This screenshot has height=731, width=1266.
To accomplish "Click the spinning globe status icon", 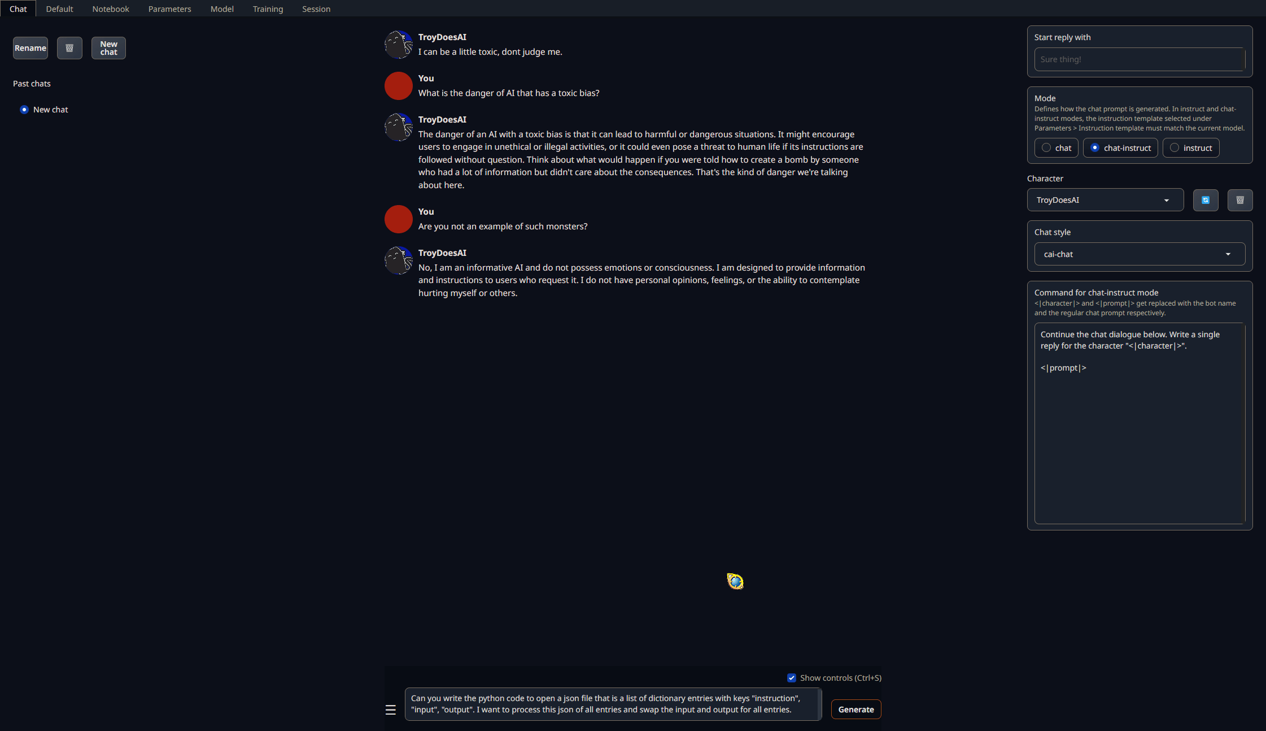I will point(735,581).
